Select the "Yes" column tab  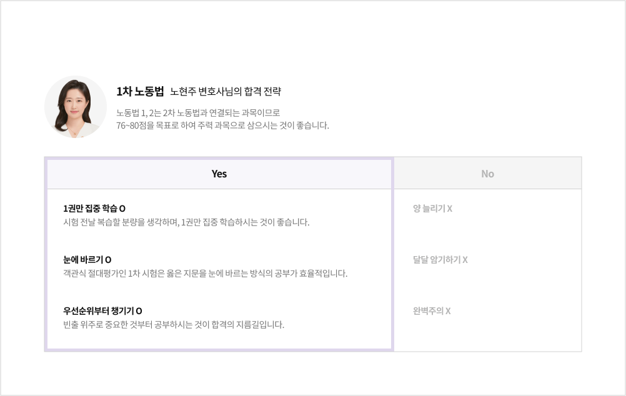(219, 174)
